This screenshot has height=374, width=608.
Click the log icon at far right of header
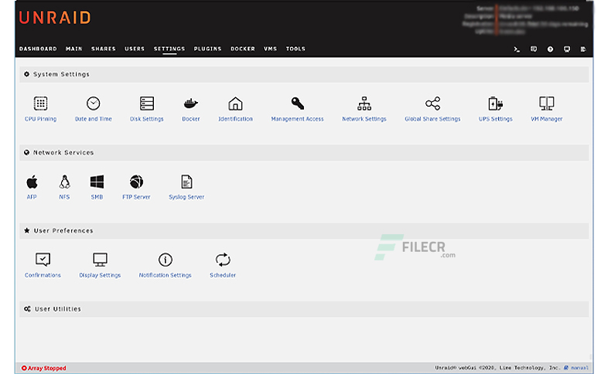tap(583, 49)
